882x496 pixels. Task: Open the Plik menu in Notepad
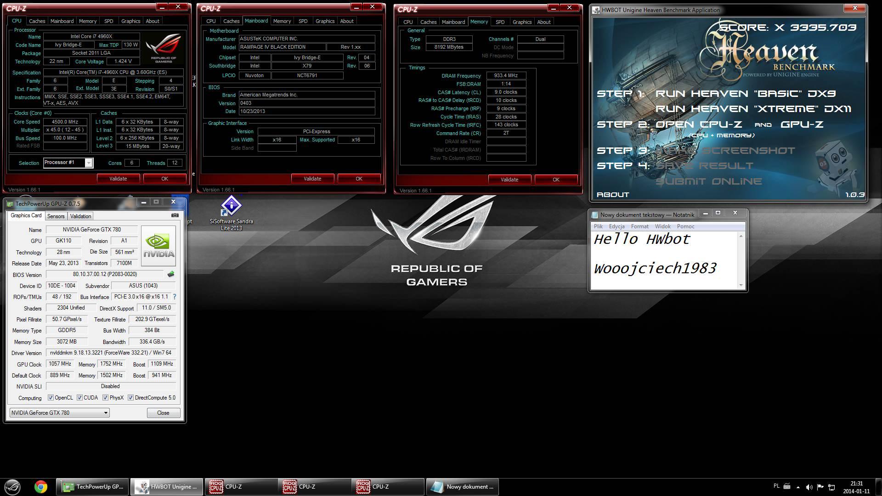click(598, 226)
